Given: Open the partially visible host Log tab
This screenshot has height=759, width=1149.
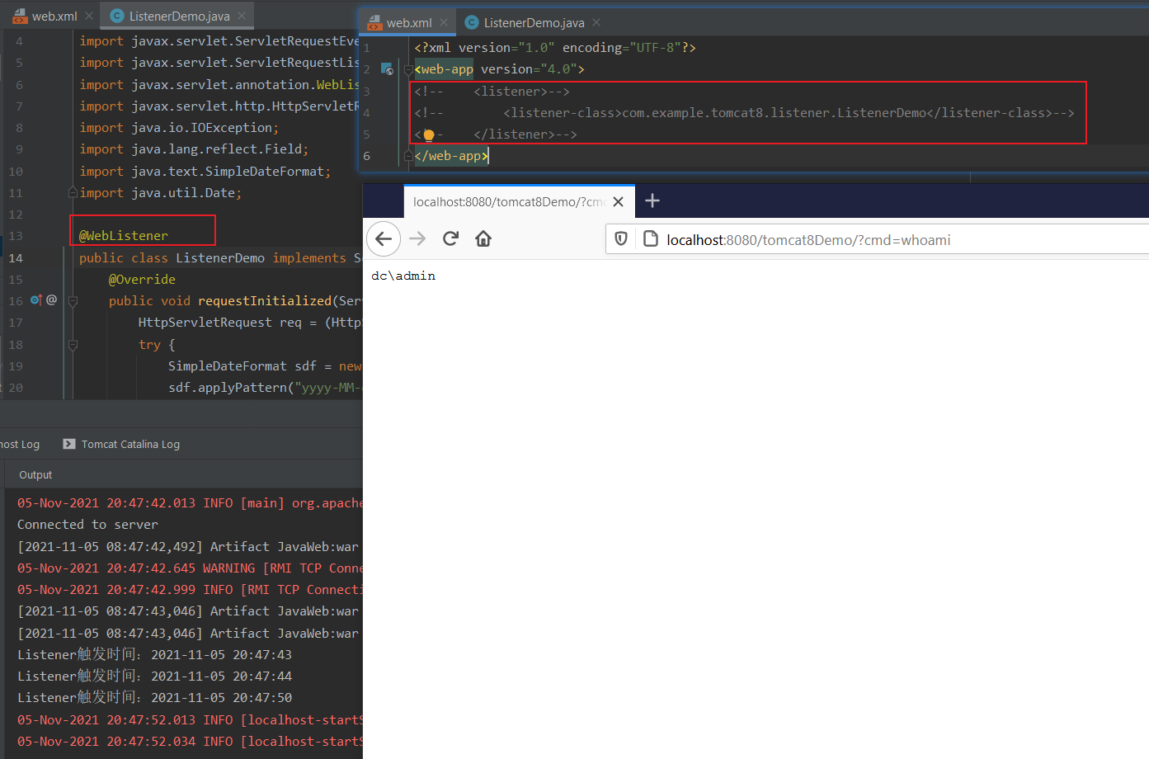Looking at the screenshot, I should (x=20, y=444).
